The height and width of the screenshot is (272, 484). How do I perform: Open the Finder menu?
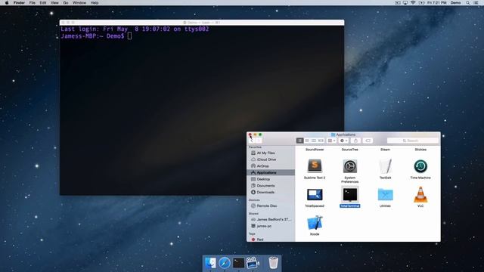coord(19,3)
